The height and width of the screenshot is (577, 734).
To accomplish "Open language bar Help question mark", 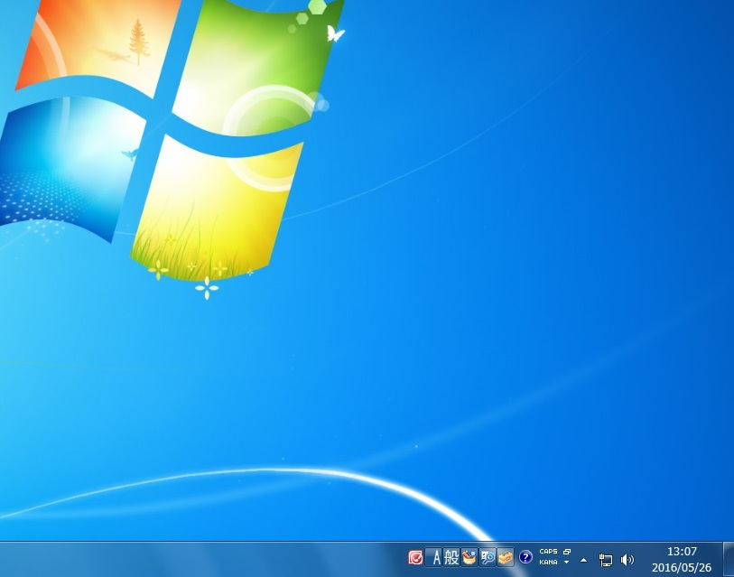I will pyautogui.click(x=525, y=557).
